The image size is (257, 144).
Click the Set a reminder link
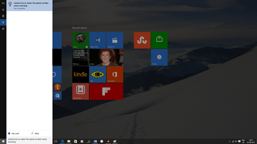pyautogui.click(x=20, y=8)
